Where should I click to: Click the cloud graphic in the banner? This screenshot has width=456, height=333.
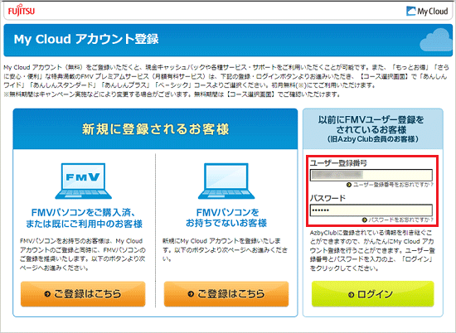(436, 40)
